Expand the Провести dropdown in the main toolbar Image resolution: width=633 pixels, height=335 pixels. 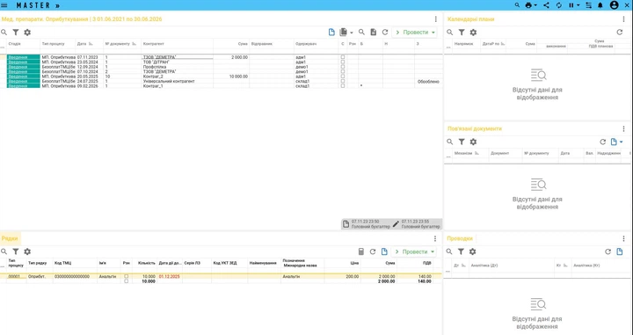point(433,33)
